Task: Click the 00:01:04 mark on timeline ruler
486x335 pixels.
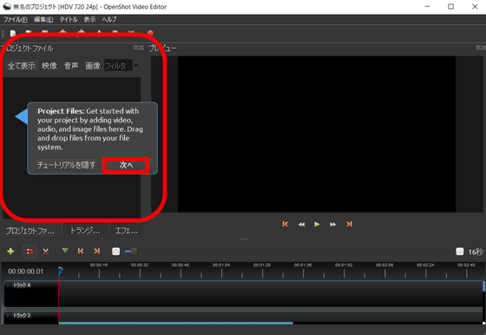Action: coord(221,265)
